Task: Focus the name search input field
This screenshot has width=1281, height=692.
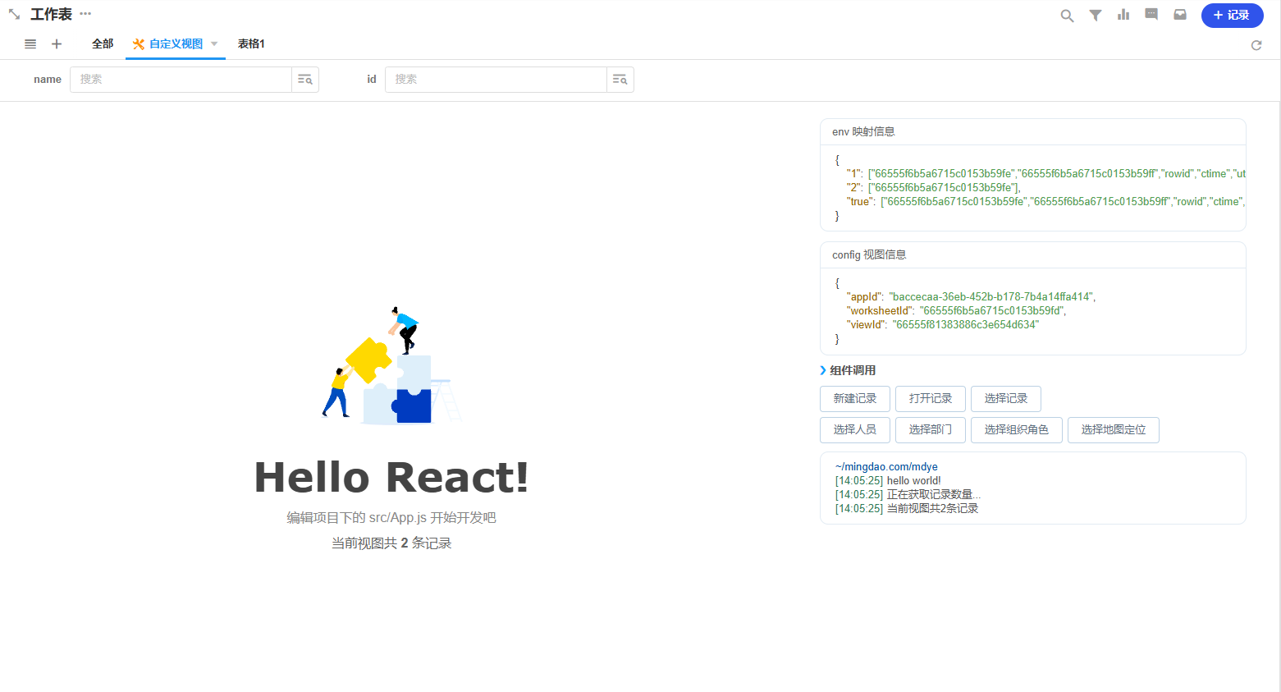Action: [x=181, y=80]
